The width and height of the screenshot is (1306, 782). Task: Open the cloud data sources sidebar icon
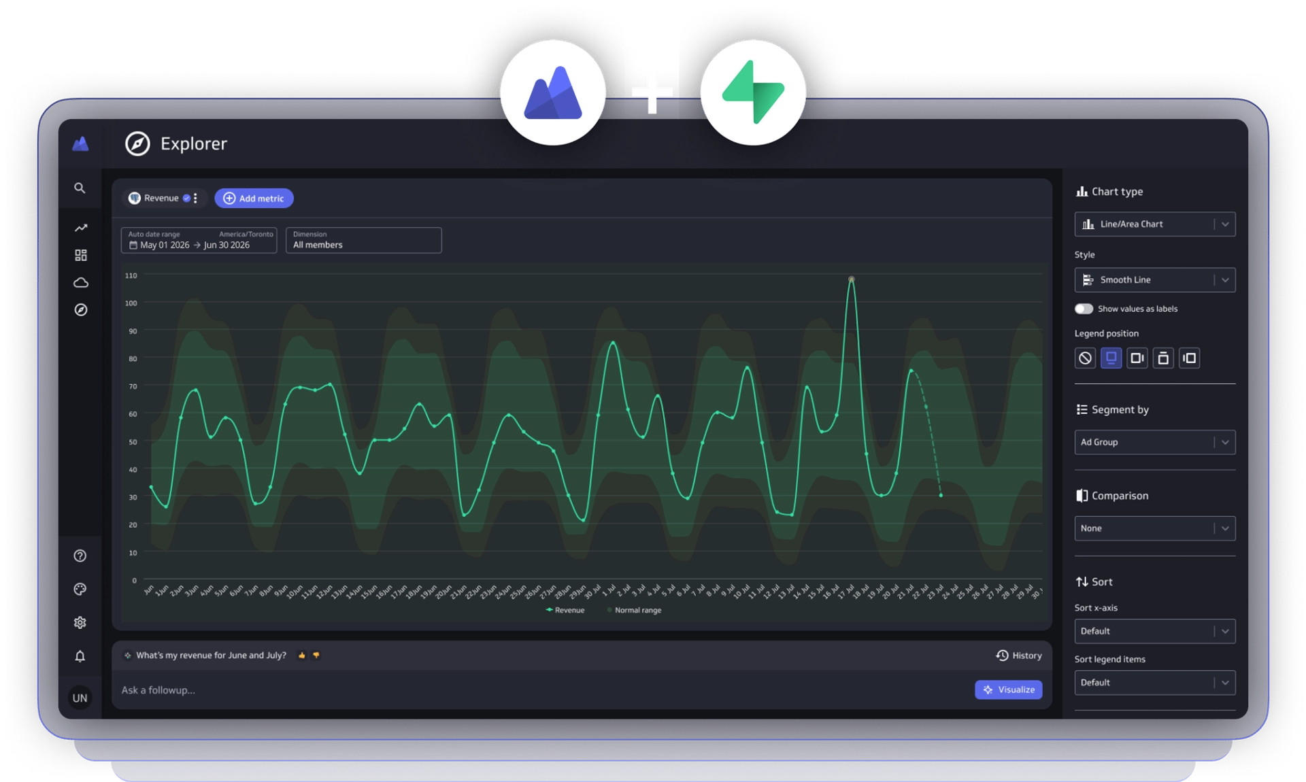pyautogui.click(x=81, y=282)
